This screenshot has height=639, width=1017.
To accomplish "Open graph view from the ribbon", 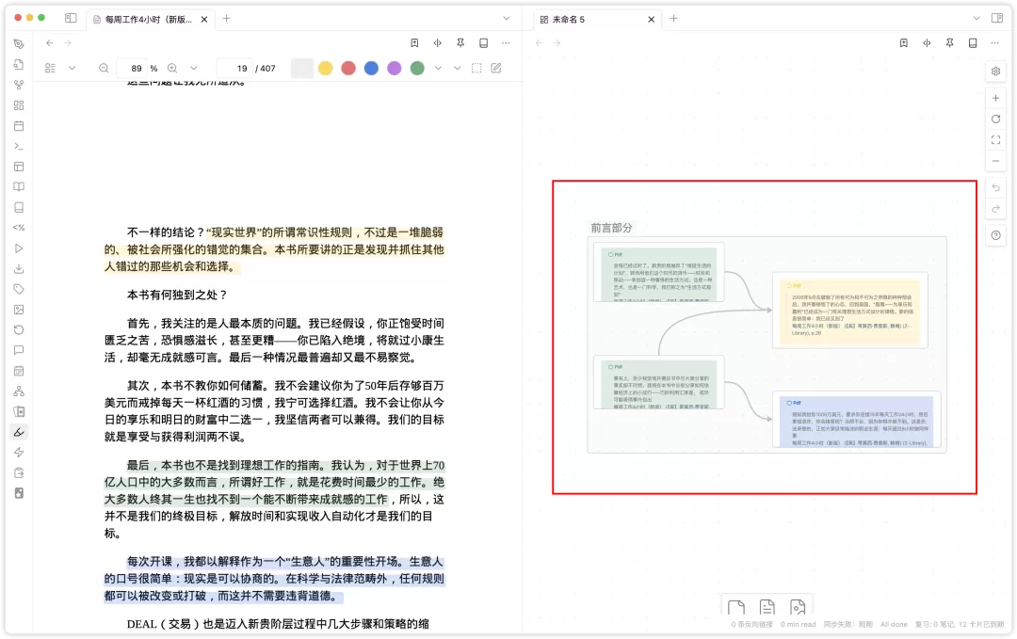I will (x=19, y=85).
